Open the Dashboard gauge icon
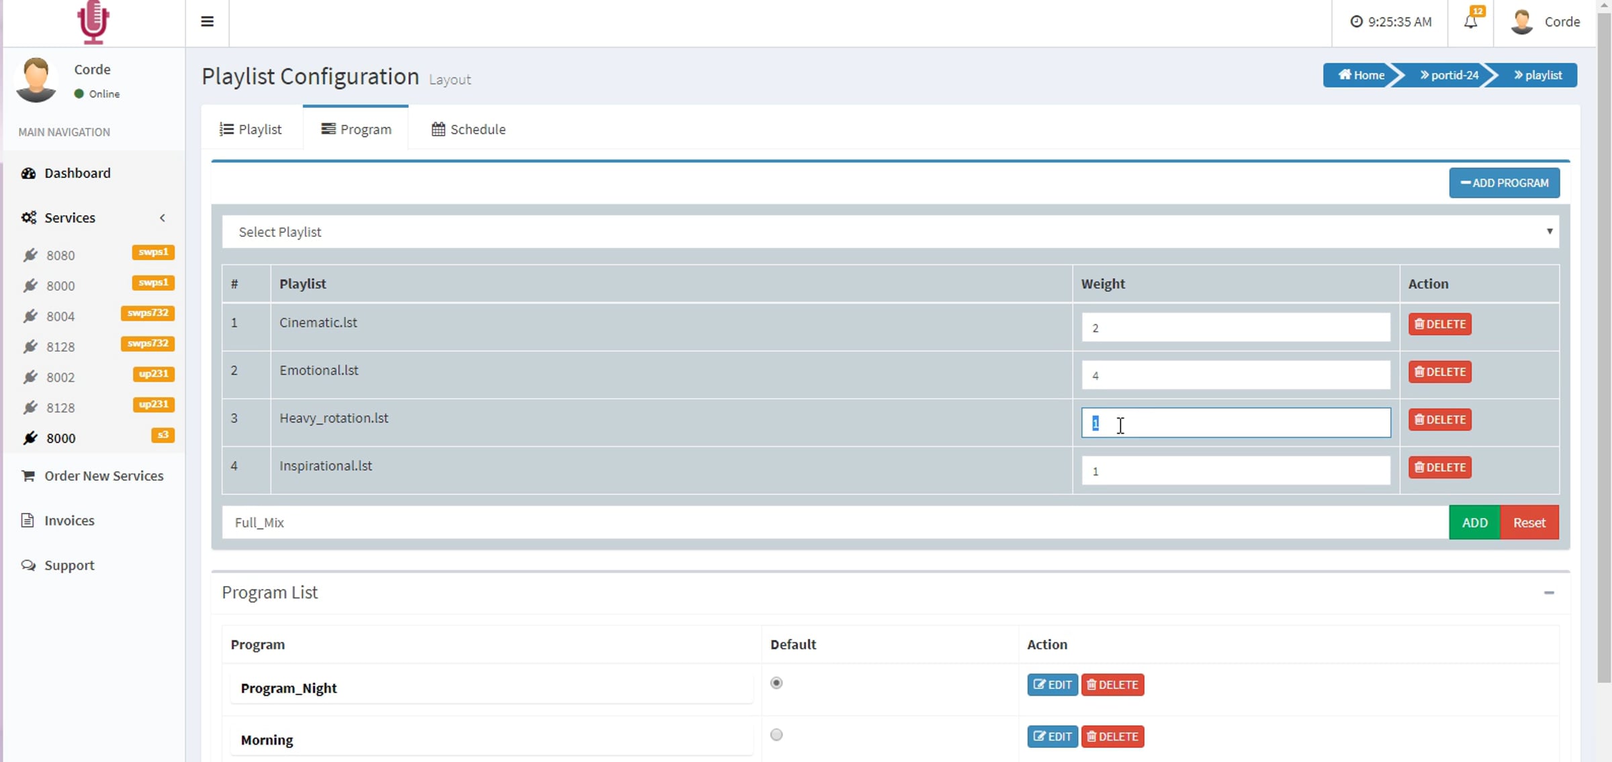 [x=28, y=173]
